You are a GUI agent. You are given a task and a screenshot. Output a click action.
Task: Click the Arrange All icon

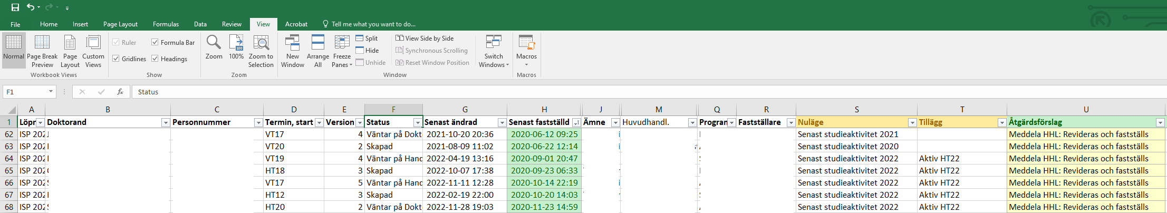click(x=317, y=51)
